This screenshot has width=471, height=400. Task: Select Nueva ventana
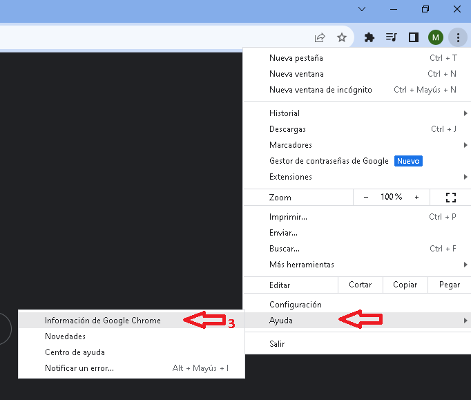tap(357, 74)
